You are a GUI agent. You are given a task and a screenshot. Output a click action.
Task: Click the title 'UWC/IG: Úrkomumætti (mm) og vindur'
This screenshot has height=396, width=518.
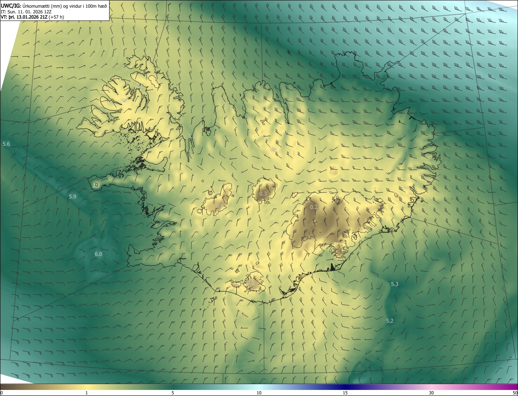click(x=54, y=6)
